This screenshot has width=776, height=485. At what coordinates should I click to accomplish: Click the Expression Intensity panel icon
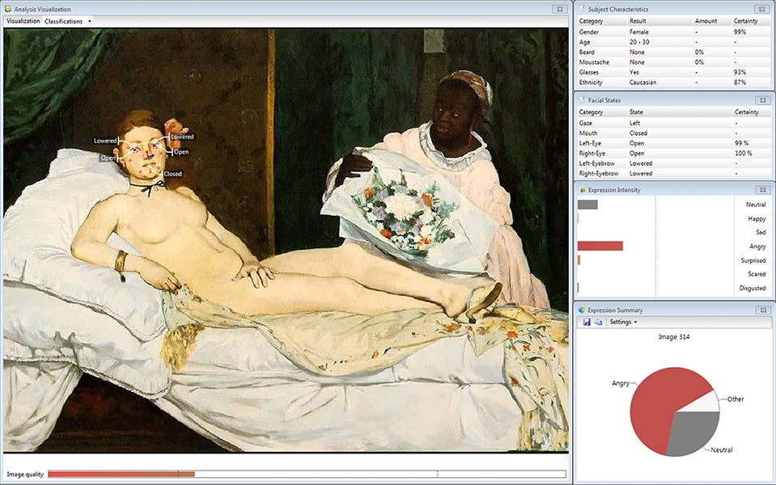pyautogui.click(x=582, y=190)
